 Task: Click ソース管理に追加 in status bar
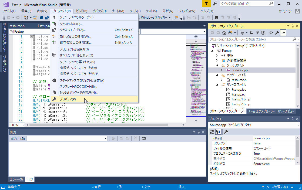[x=278, y=187]
